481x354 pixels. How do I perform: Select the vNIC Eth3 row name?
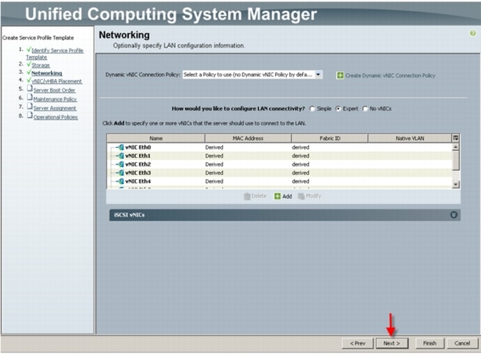pyautogui.click(x=138, y=172)
